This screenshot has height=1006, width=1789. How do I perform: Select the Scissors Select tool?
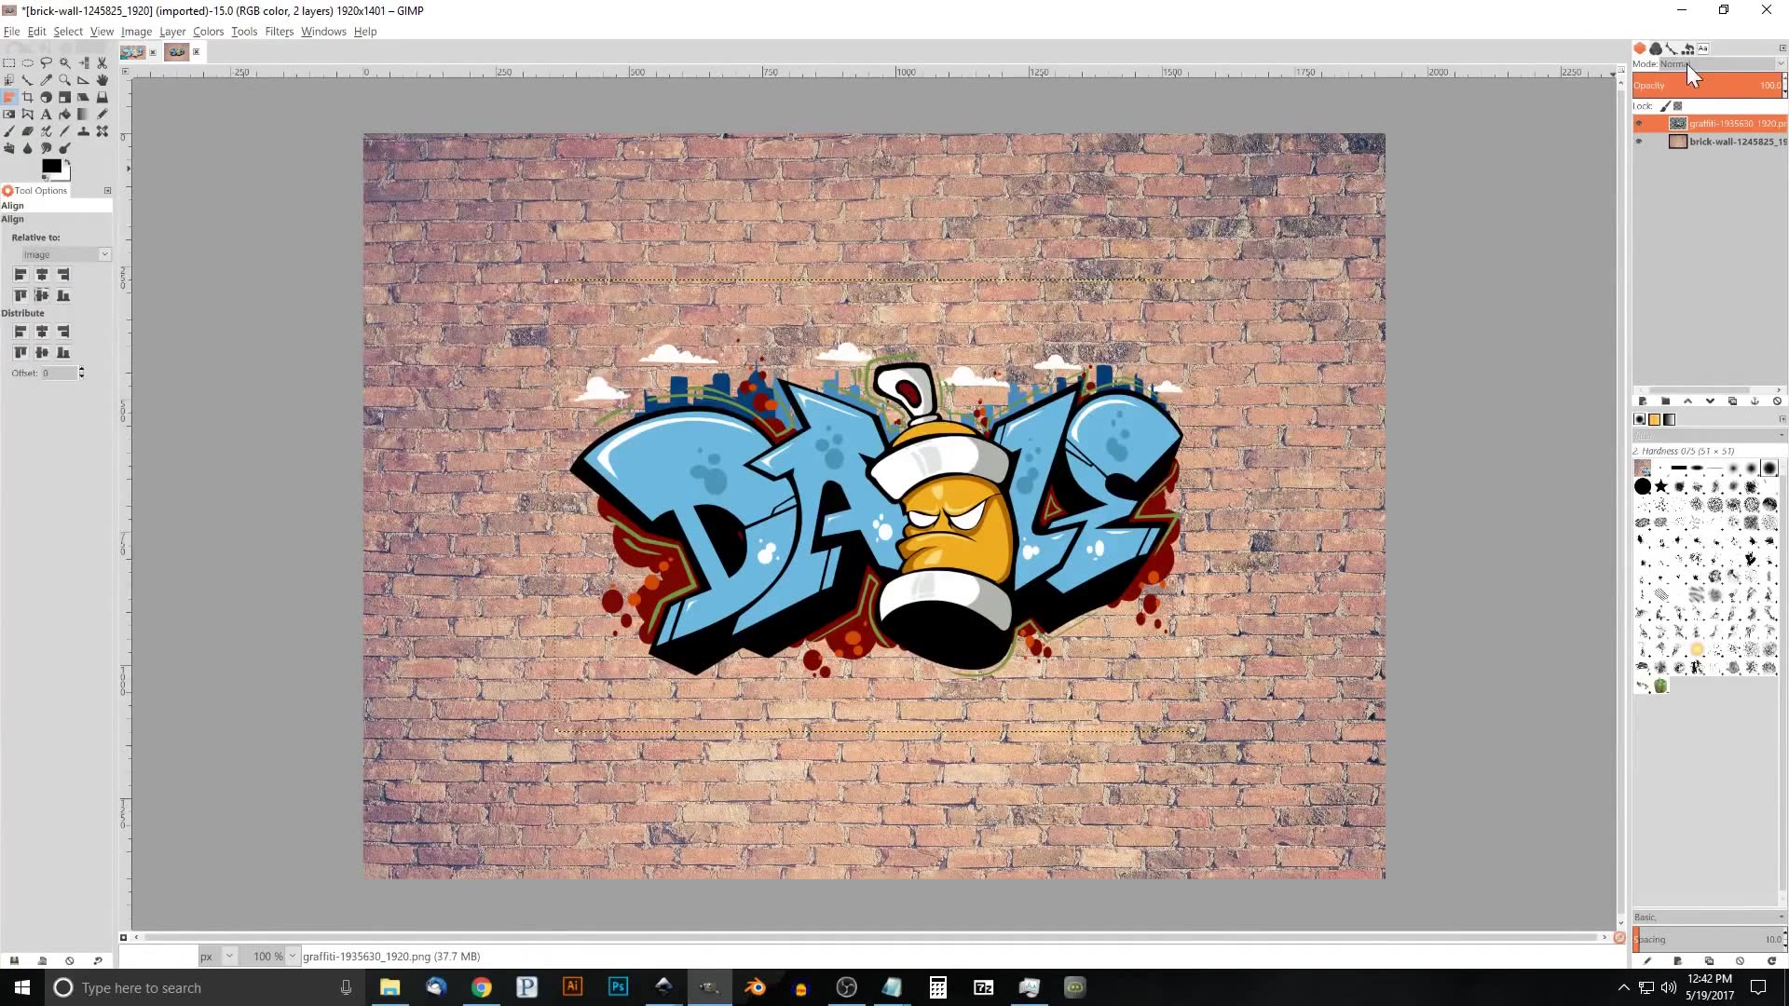102,63
